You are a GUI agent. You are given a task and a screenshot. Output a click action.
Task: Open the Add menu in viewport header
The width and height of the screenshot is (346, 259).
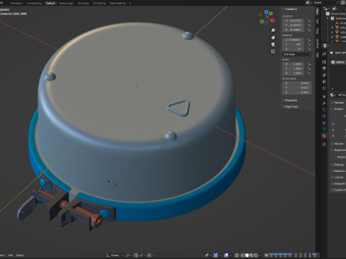[10, 255]
